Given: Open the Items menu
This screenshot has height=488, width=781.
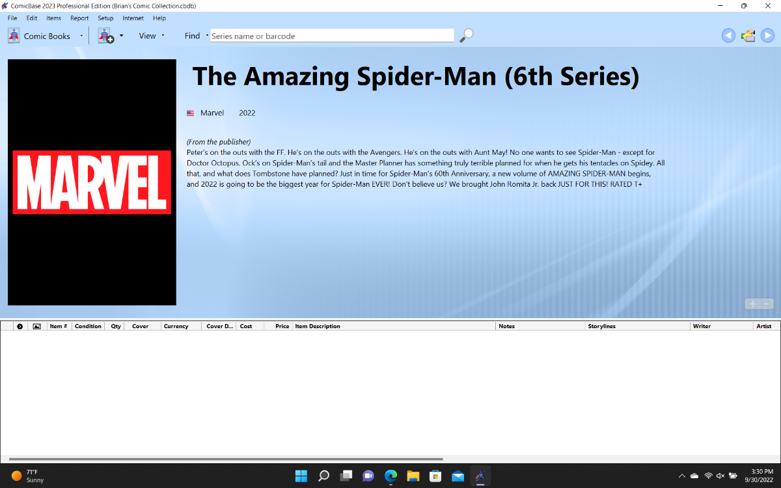Looking at the screenshot, I should click(53, 18).
